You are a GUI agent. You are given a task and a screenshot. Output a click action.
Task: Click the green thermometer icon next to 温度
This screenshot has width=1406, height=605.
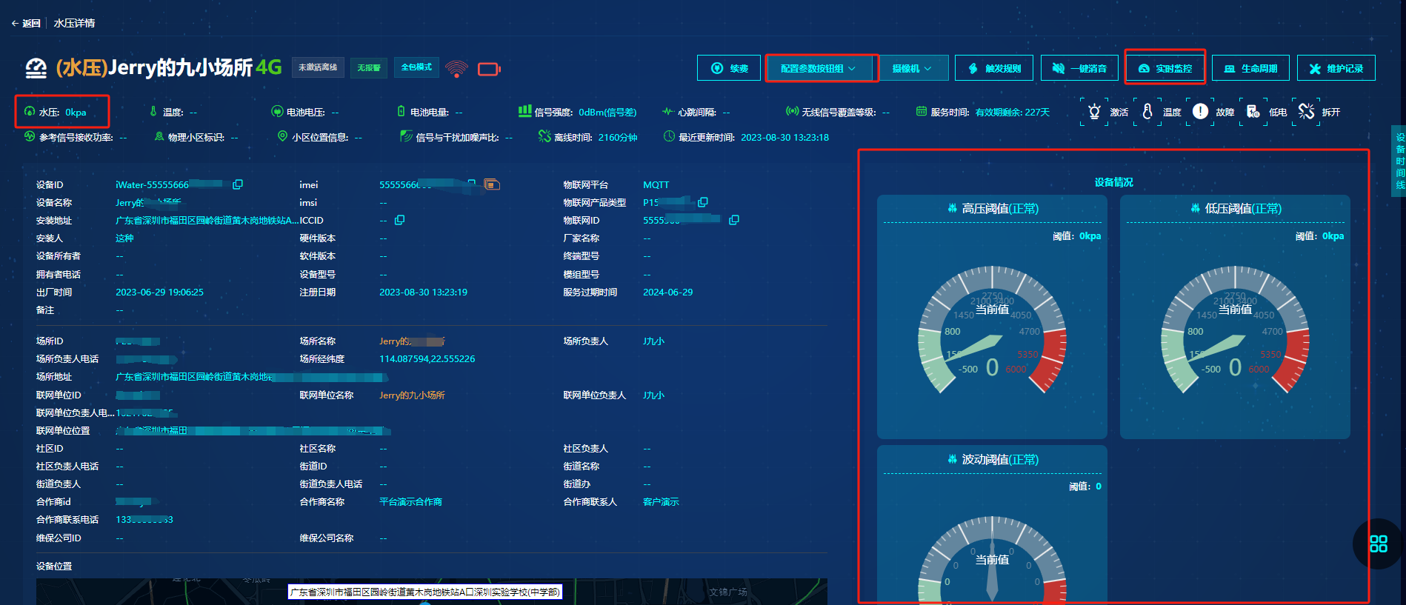[153, 112]
